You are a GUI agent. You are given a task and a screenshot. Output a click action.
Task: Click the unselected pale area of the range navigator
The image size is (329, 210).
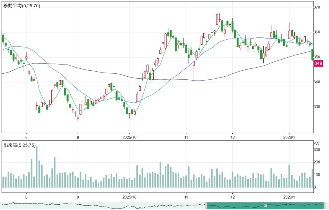point(103,206)
